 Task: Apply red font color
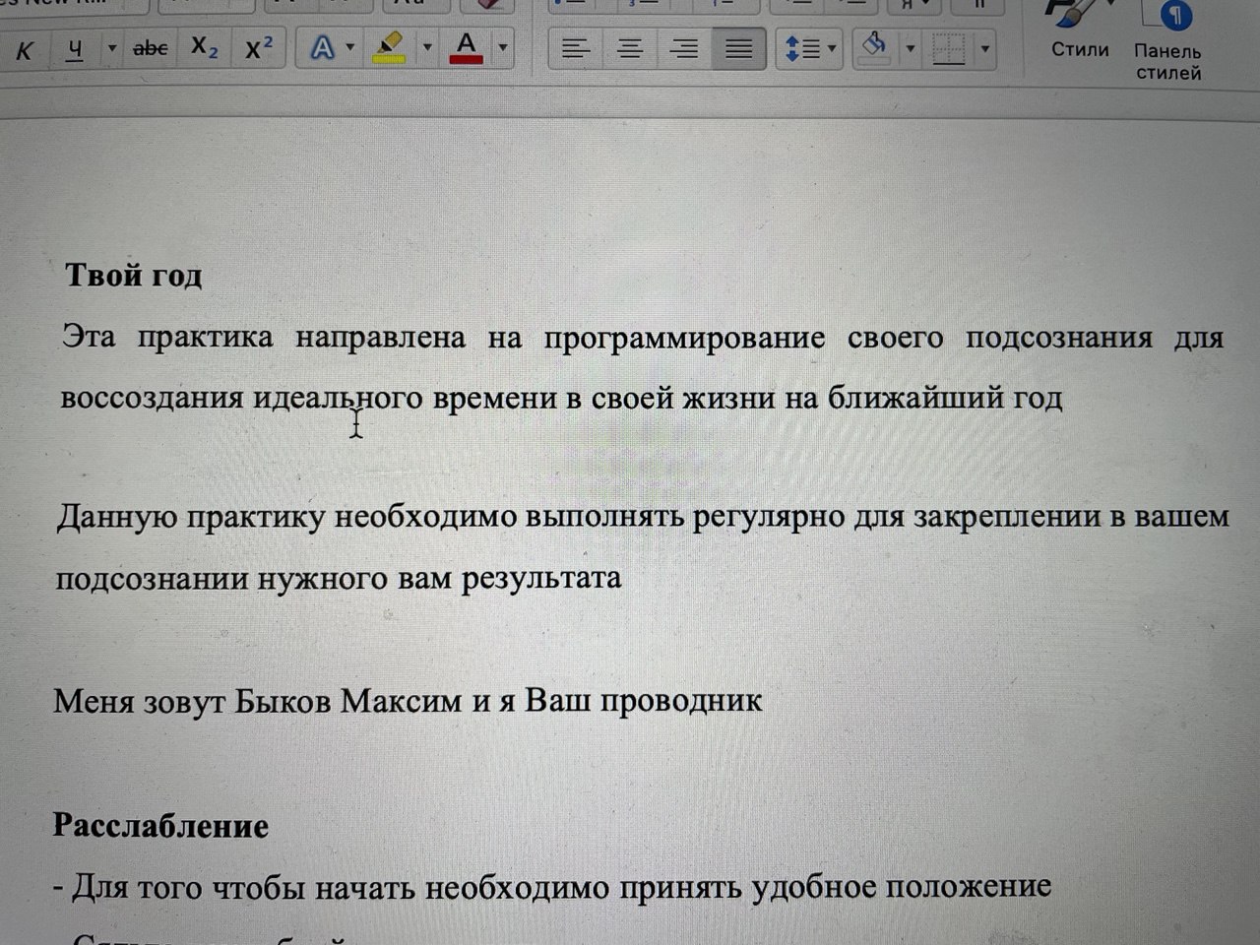point(467,46)
